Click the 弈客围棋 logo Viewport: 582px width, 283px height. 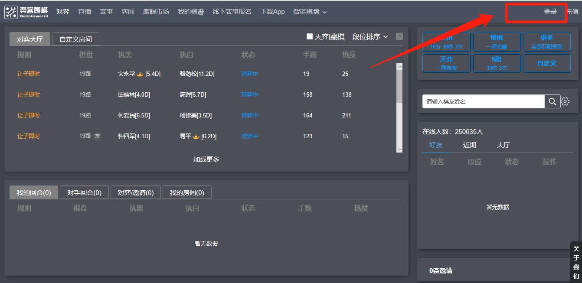pyautogui.click(x=26, y=12)
